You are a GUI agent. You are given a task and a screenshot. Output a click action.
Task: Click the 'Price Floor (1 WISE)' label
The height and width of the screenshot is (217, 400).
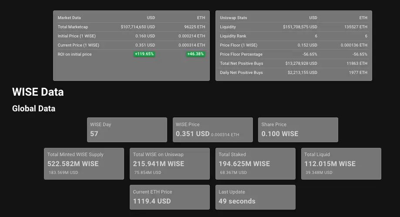point(239,45)
